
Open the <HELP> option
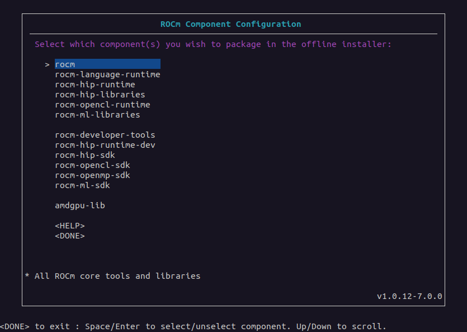click(70, 226)
